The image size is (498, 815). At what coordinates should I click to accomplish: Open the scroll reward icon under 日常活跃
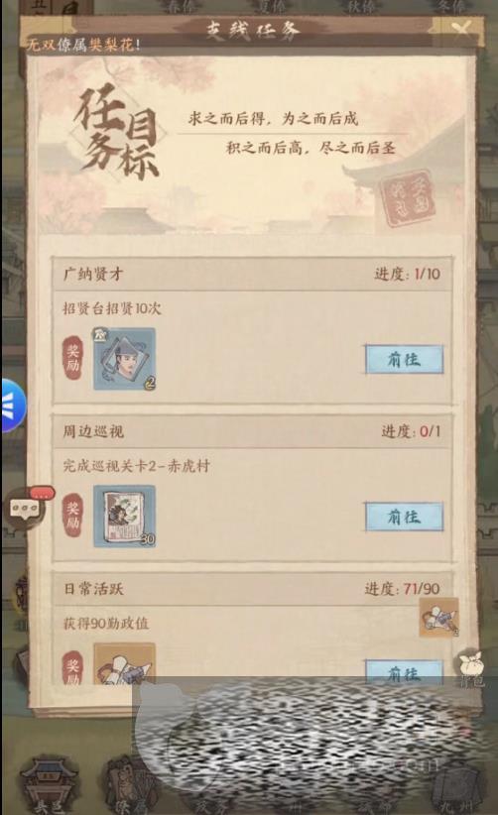(124, 663)
